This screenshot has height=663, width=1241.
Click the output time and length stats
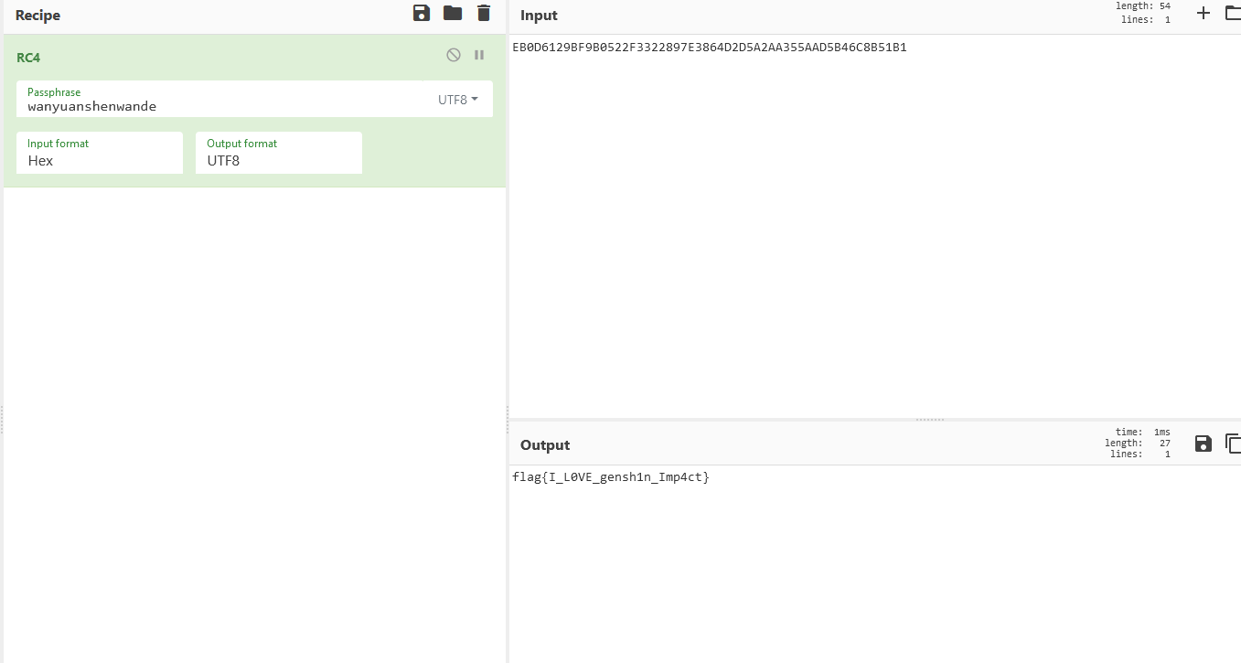pos(1137,444)
